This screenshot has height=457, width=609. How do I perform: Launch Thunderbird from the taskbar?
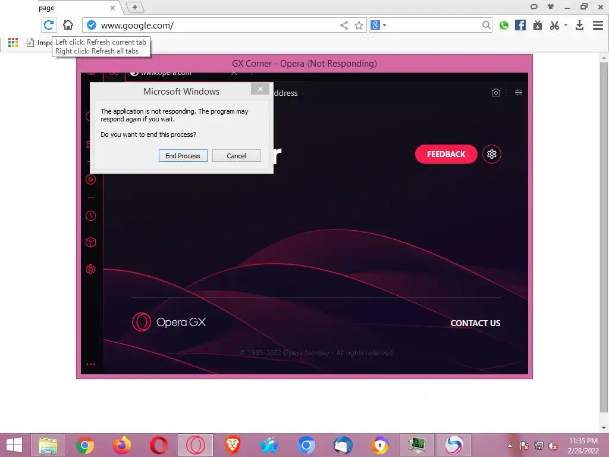pyautogui.click(x=343, y=445)
